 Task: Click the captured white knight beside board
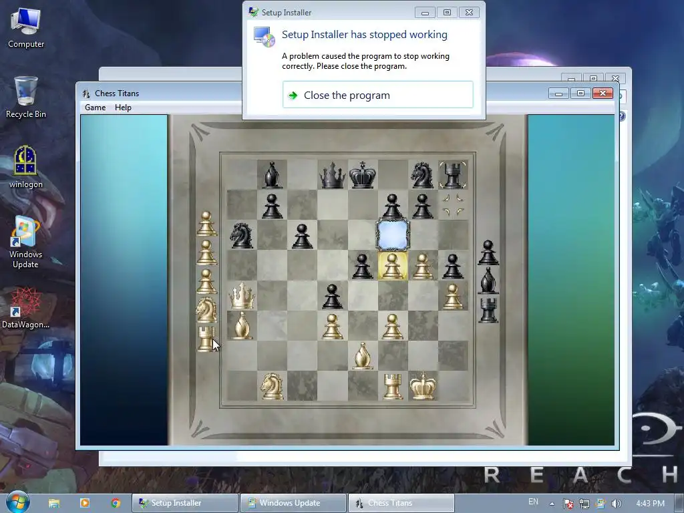click(206, 309)
